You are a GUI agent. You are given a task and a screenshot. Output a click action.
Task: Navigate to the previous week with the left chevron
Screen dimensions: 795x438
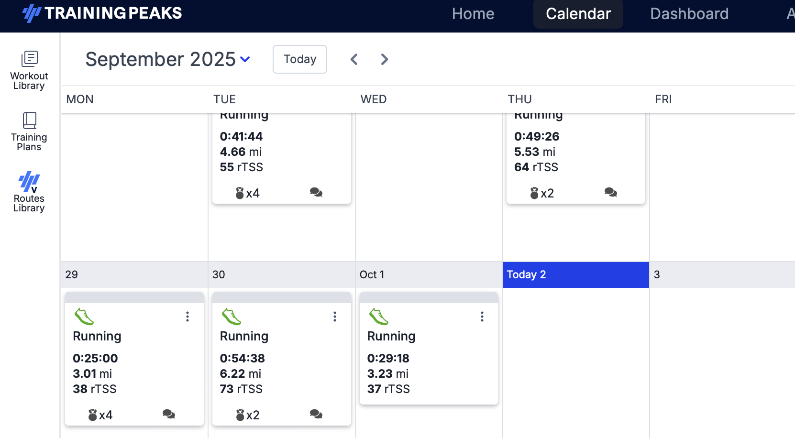pos(354,59)
